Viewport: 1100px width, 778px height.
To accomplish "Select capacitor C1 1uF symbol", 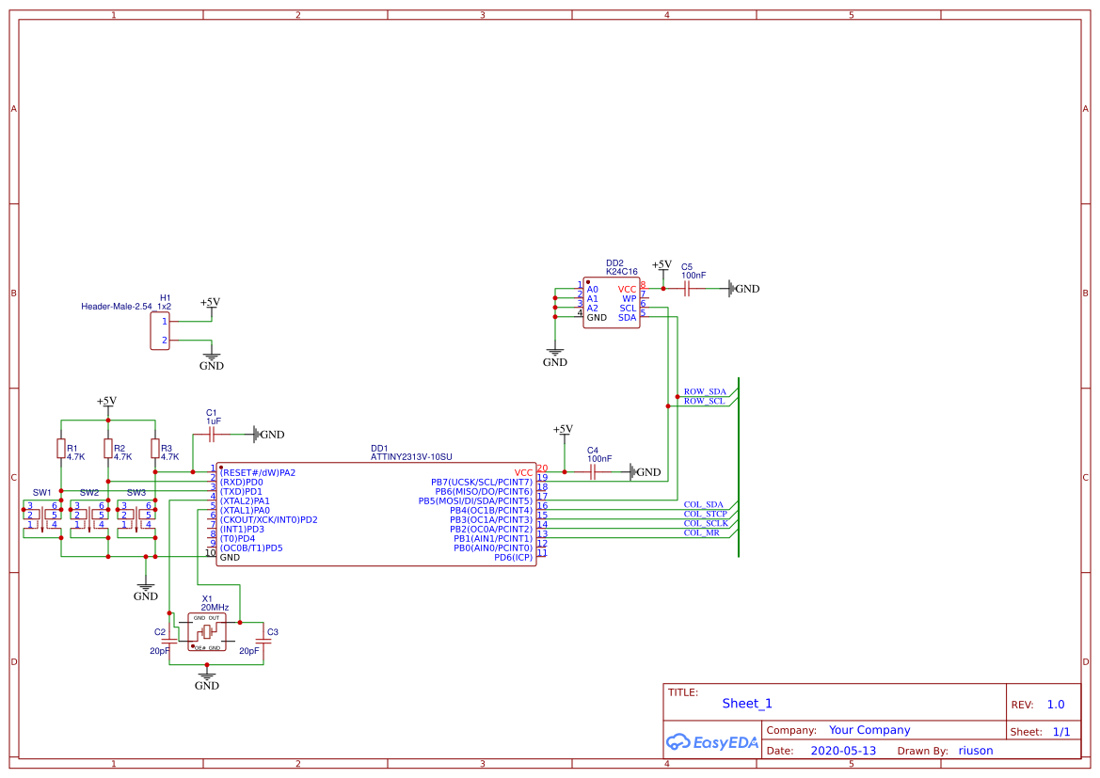I will tap(212, 435).
